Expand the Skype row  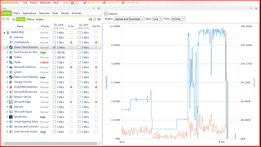(7, 62)
